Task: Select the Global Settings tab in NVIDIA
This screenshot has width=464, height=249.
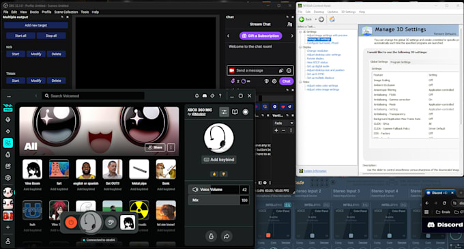Action: point(379,62)
